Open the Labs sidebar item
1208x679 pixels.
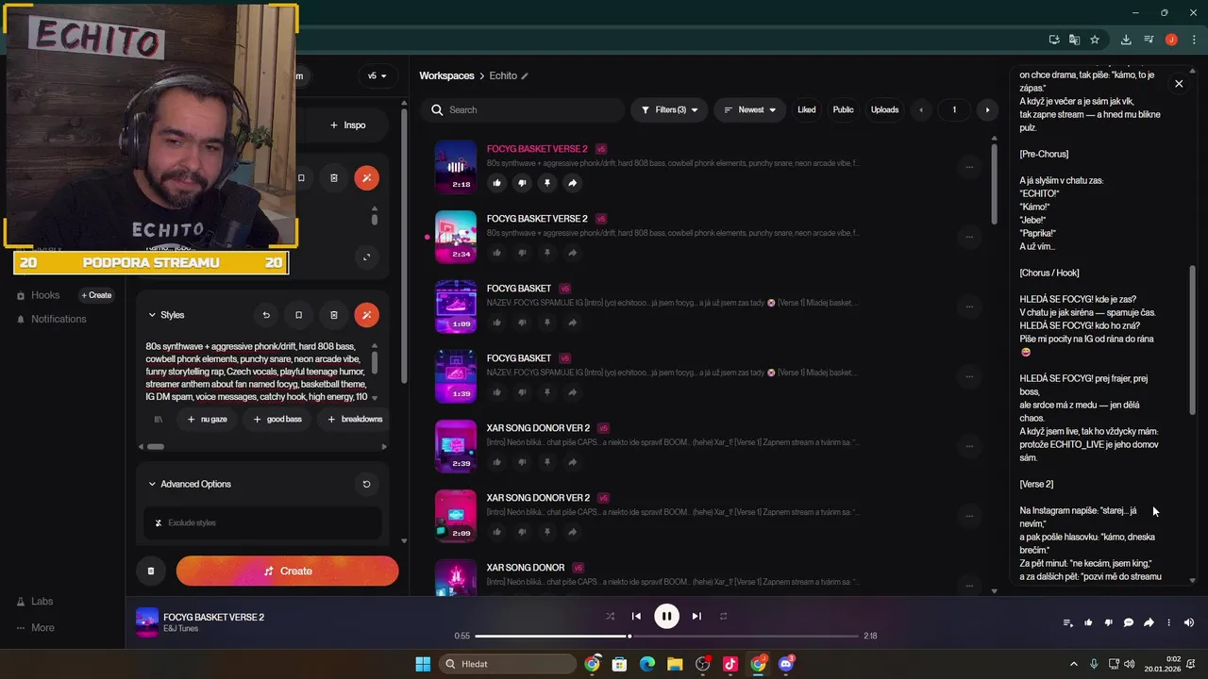click(x=42, y=602)
